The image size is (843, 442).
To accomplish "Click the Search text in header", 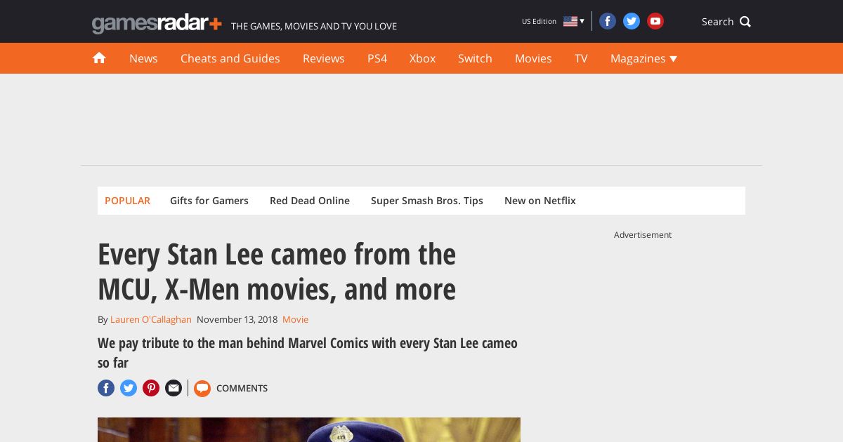I will click(717, 22).
